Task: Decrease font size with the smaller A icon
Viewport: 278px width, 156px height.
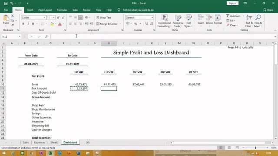Action: 63,18
